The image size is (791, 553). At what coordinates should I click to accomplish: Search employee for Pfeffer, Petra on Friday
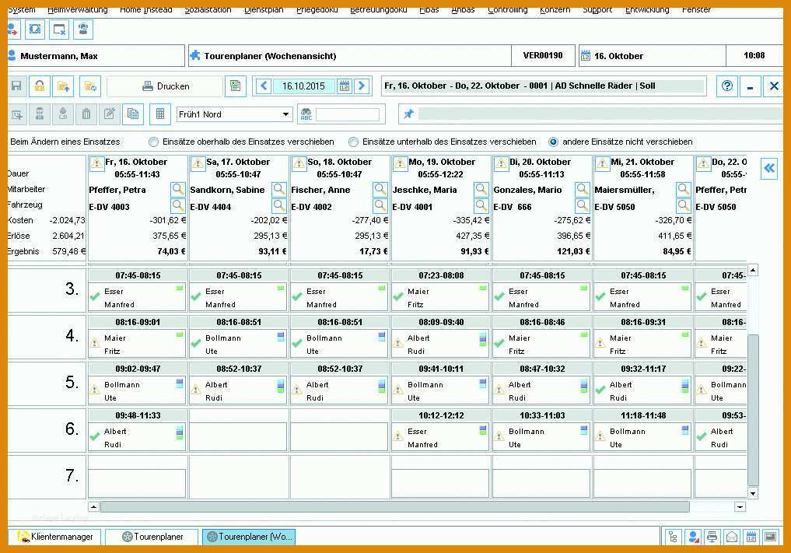coord(178,190)
